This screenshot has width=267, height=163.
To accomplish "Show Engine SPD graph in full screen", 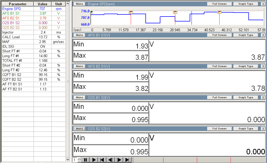I will tap(220, 4).
